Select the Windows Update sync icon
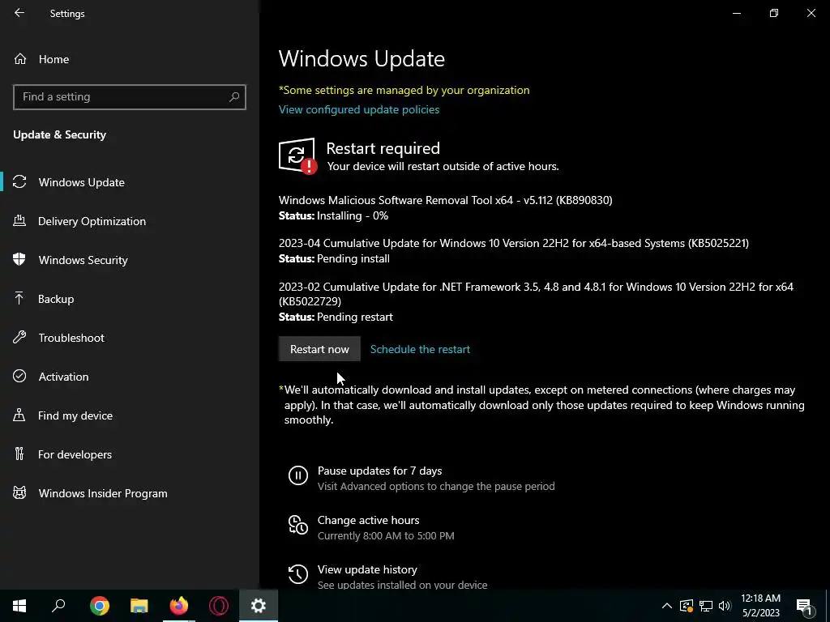This screenshot has width=830, height=622. pos(19,182)
